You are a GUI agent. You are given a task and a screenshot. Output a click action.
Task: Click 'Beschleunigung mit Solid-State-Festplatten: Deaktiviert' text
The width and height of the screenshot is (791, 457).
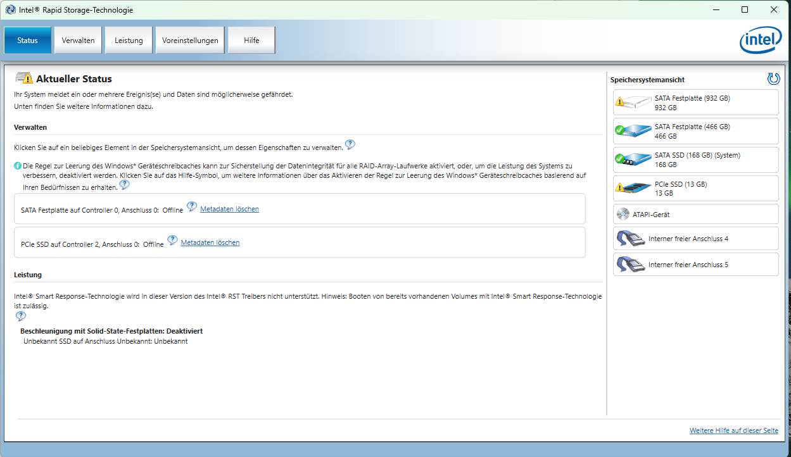click(111, 331)
